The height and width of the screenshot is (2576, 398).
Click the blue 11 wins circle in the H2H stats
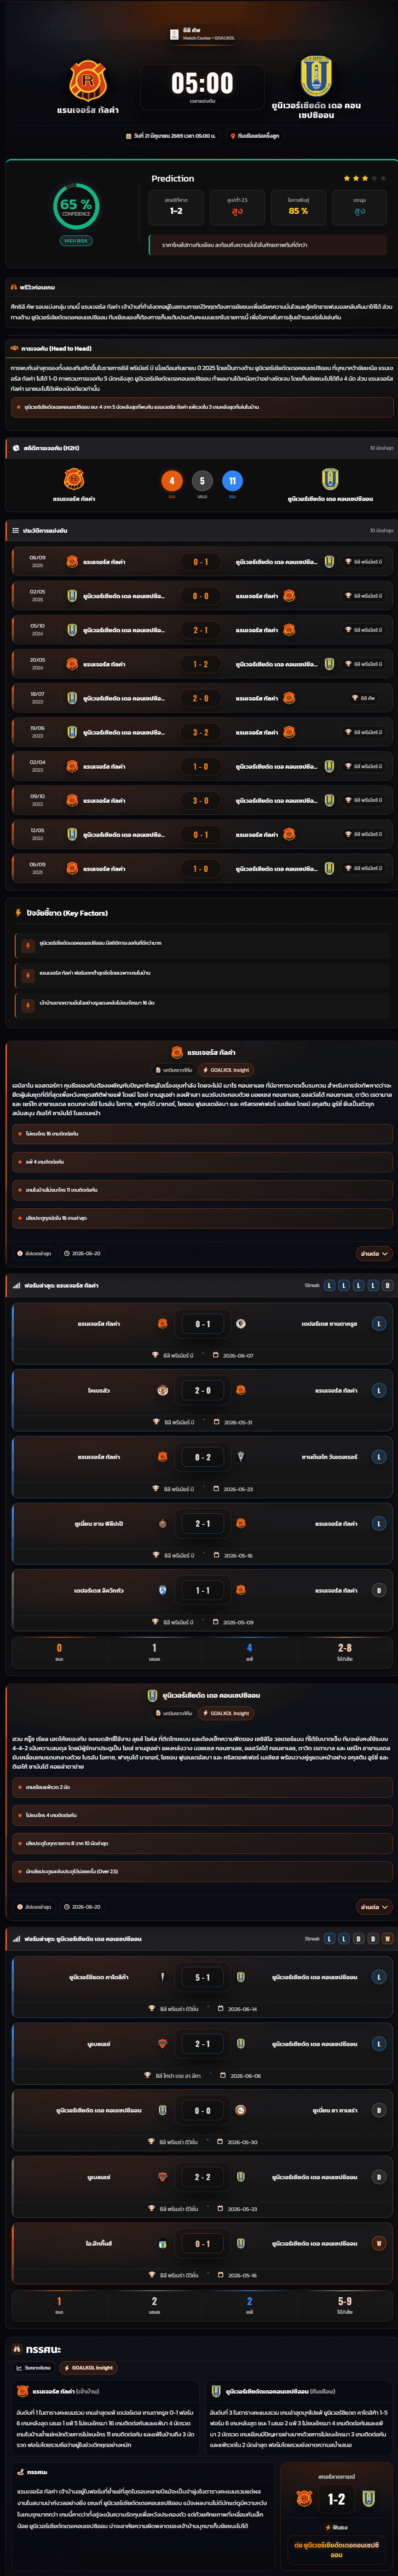[232, 481]
